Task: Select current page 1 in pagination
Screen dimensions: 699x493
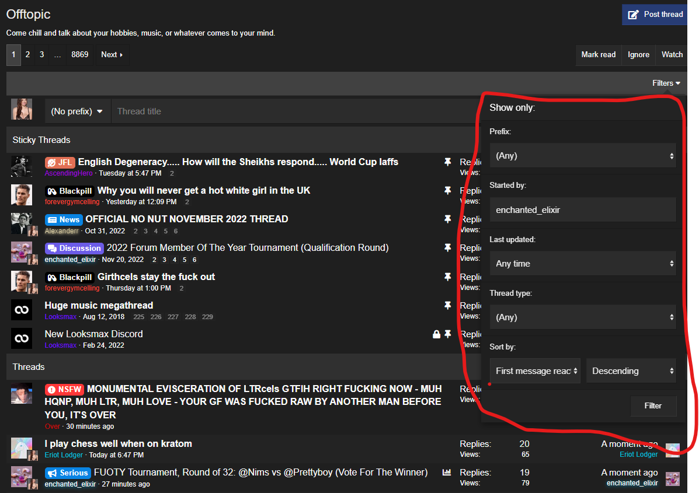Action: [13, 55]
